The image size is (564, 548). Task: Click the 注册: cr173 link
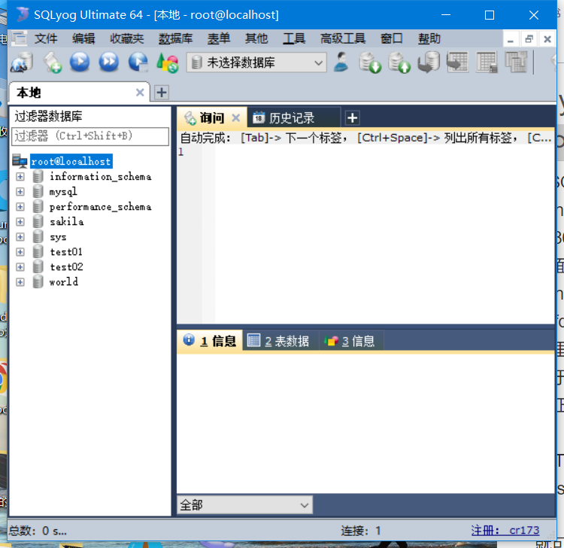click(x=505, y=530)
